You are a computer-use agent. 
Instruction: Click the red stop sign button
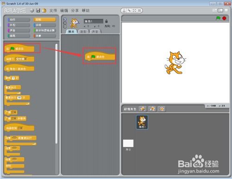(224, 18)
